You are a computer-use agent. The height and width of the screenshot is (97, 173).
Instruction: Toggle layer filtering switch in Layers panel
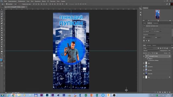pyautogui.click(x=172, y=48)
